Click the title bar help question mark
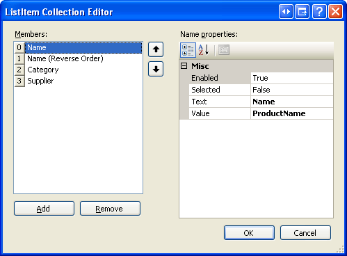The image size is (347, 256). (319, 11)
